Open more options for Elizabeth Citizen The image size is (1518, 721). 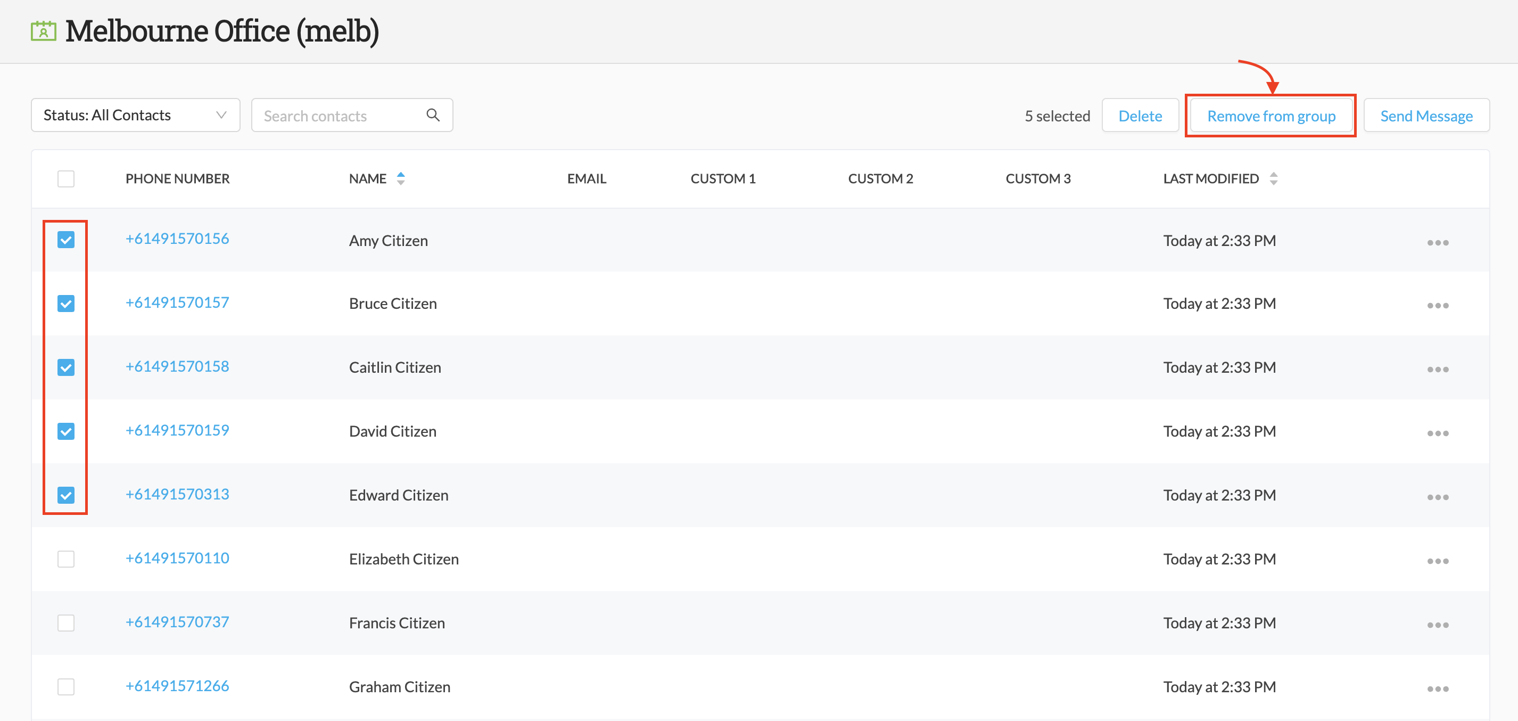pyautogui.click(x=1438, y=561)
